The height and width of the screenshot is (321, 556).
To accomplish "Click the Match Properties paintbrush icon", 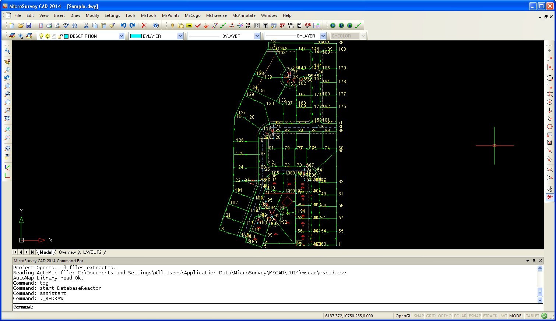I will 112,25.
